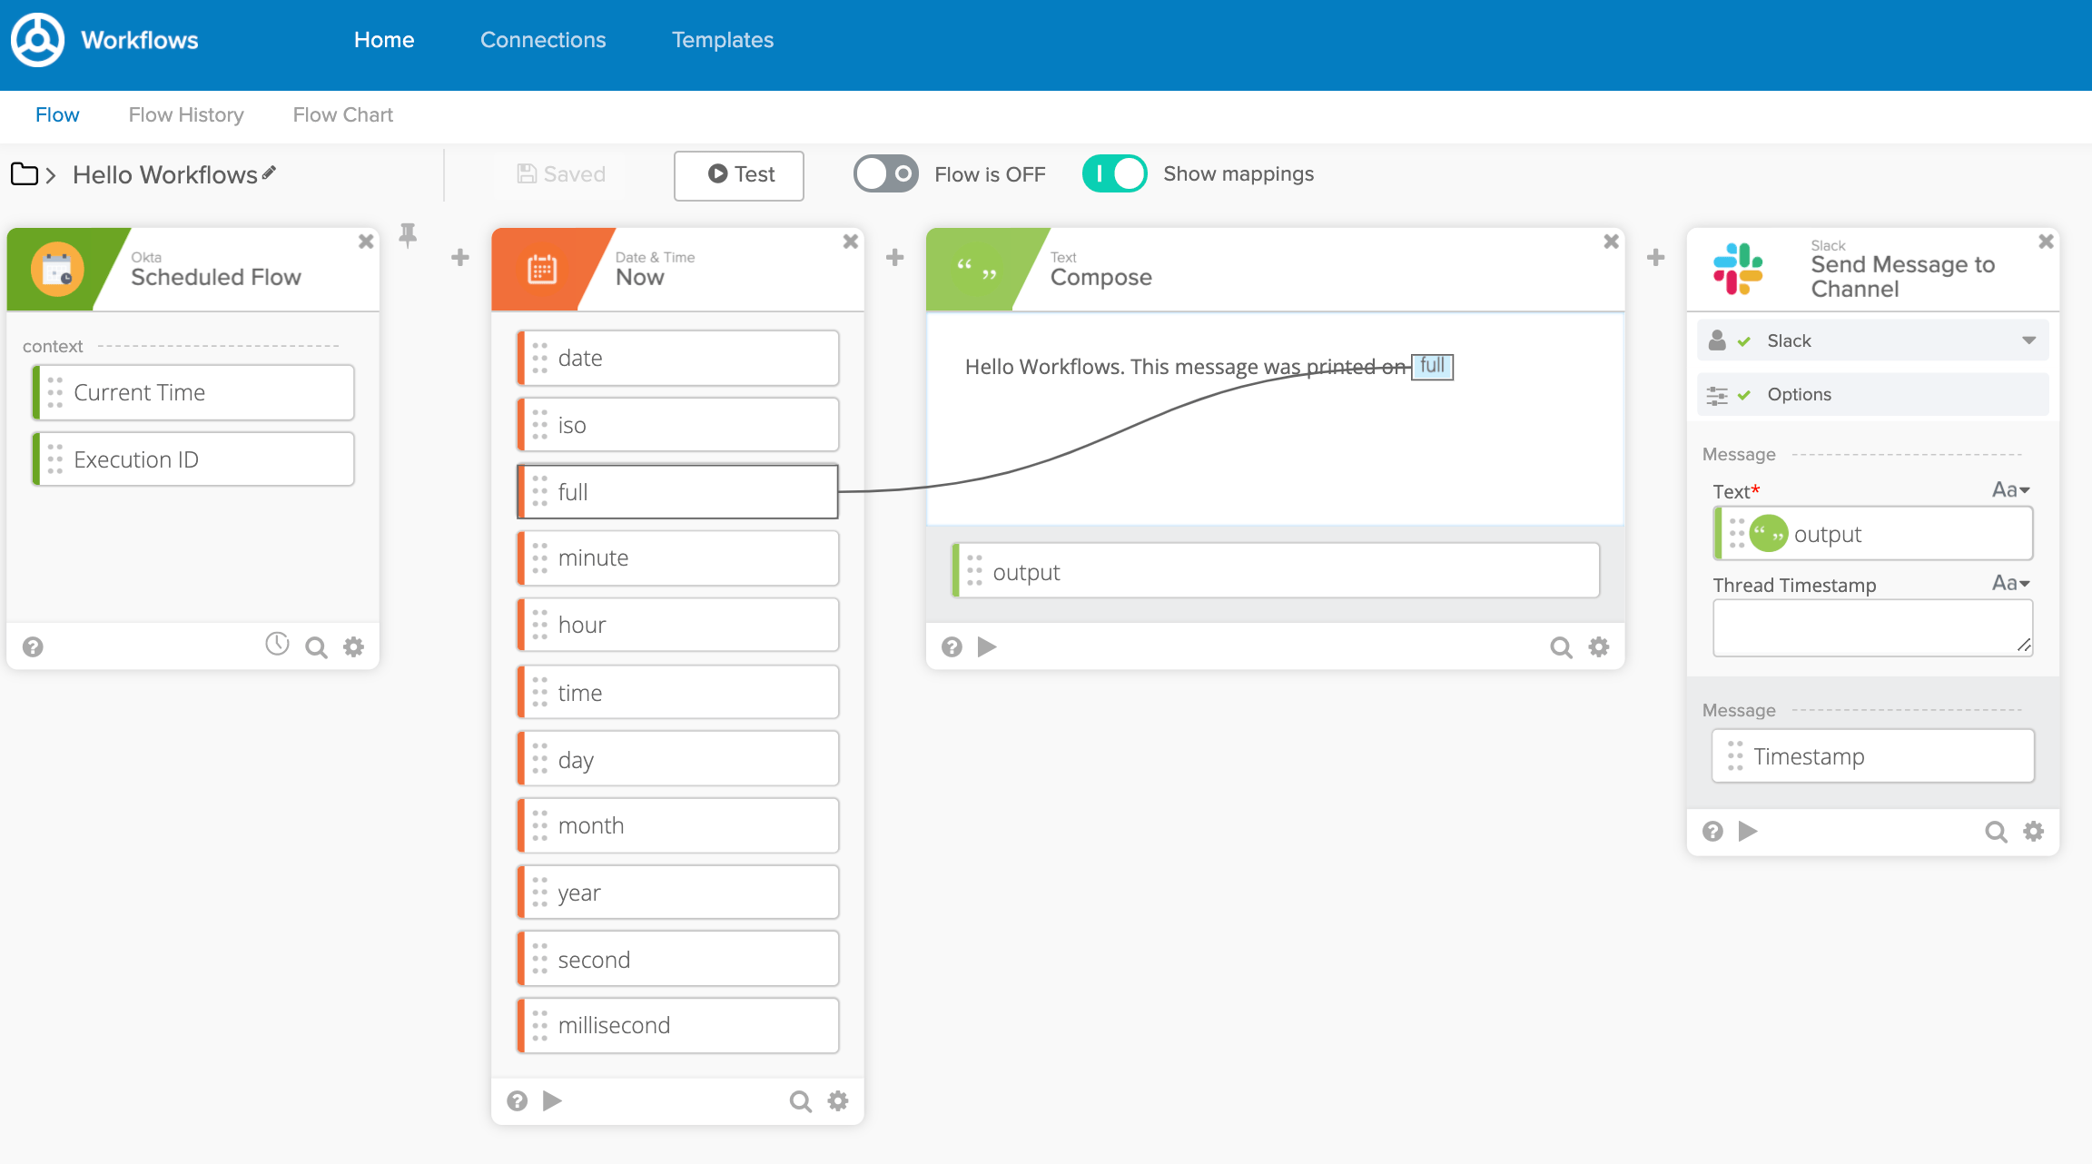This screenshot has width=2092, height=1164.
Task: Disable the Show mappings toggle
Action: (1114, 173)
